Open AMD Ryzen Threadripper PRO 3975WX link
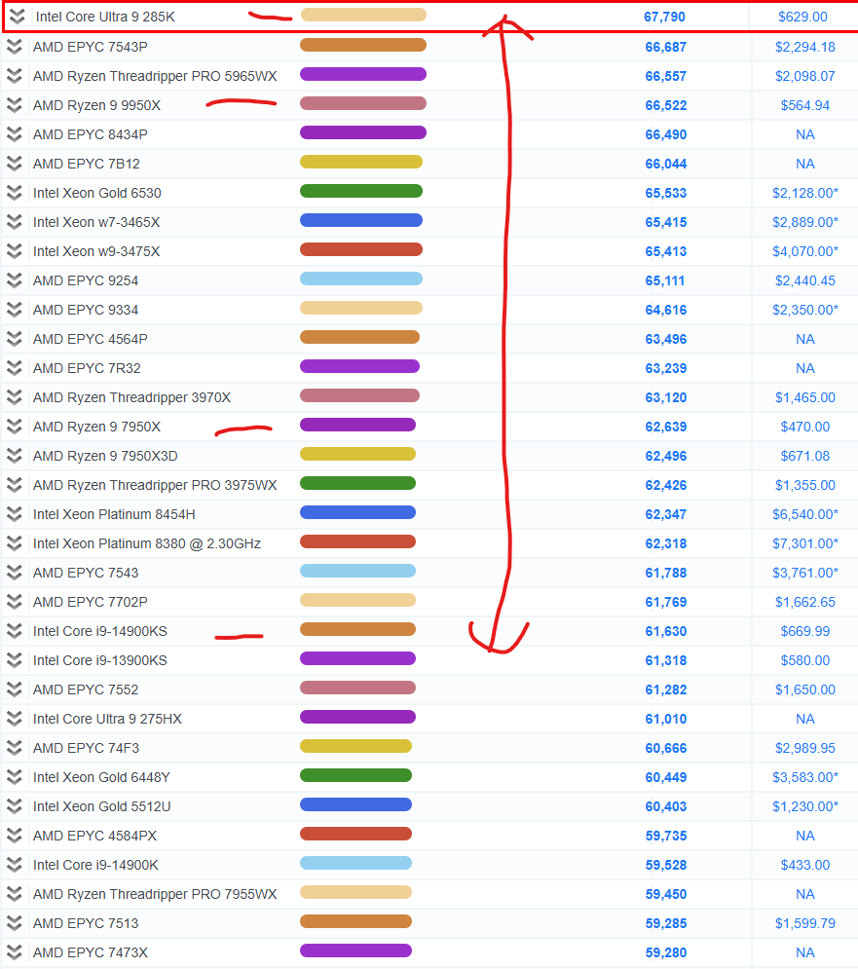The height and width of the screenshot is (969, 858). click(x=155, y=485)
